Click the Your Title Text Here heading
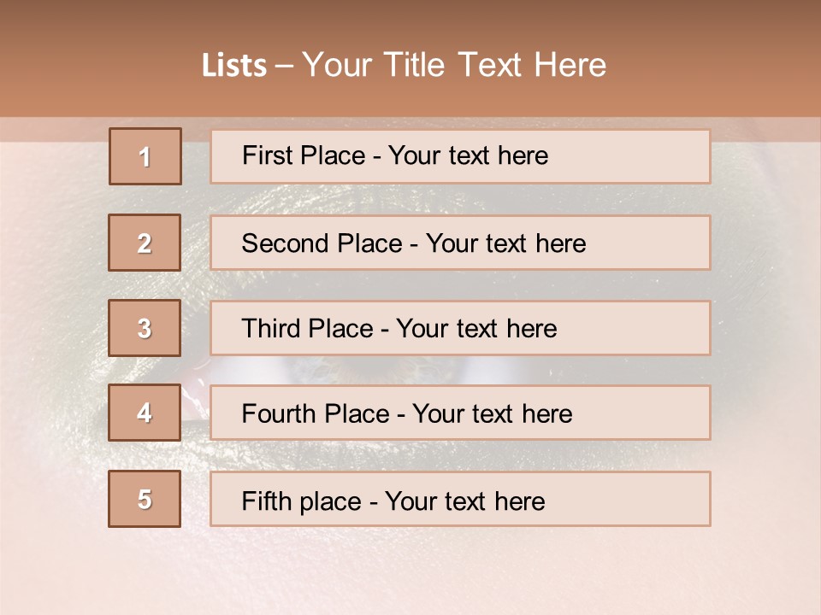The width and height of the screenshot is (821, 615). pyautogui.click(x=454, y=66)
